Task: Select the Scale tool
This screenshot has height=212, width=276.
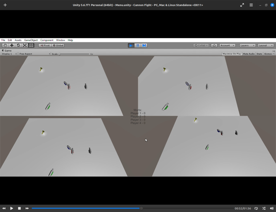Action: (x=25, y=46)
